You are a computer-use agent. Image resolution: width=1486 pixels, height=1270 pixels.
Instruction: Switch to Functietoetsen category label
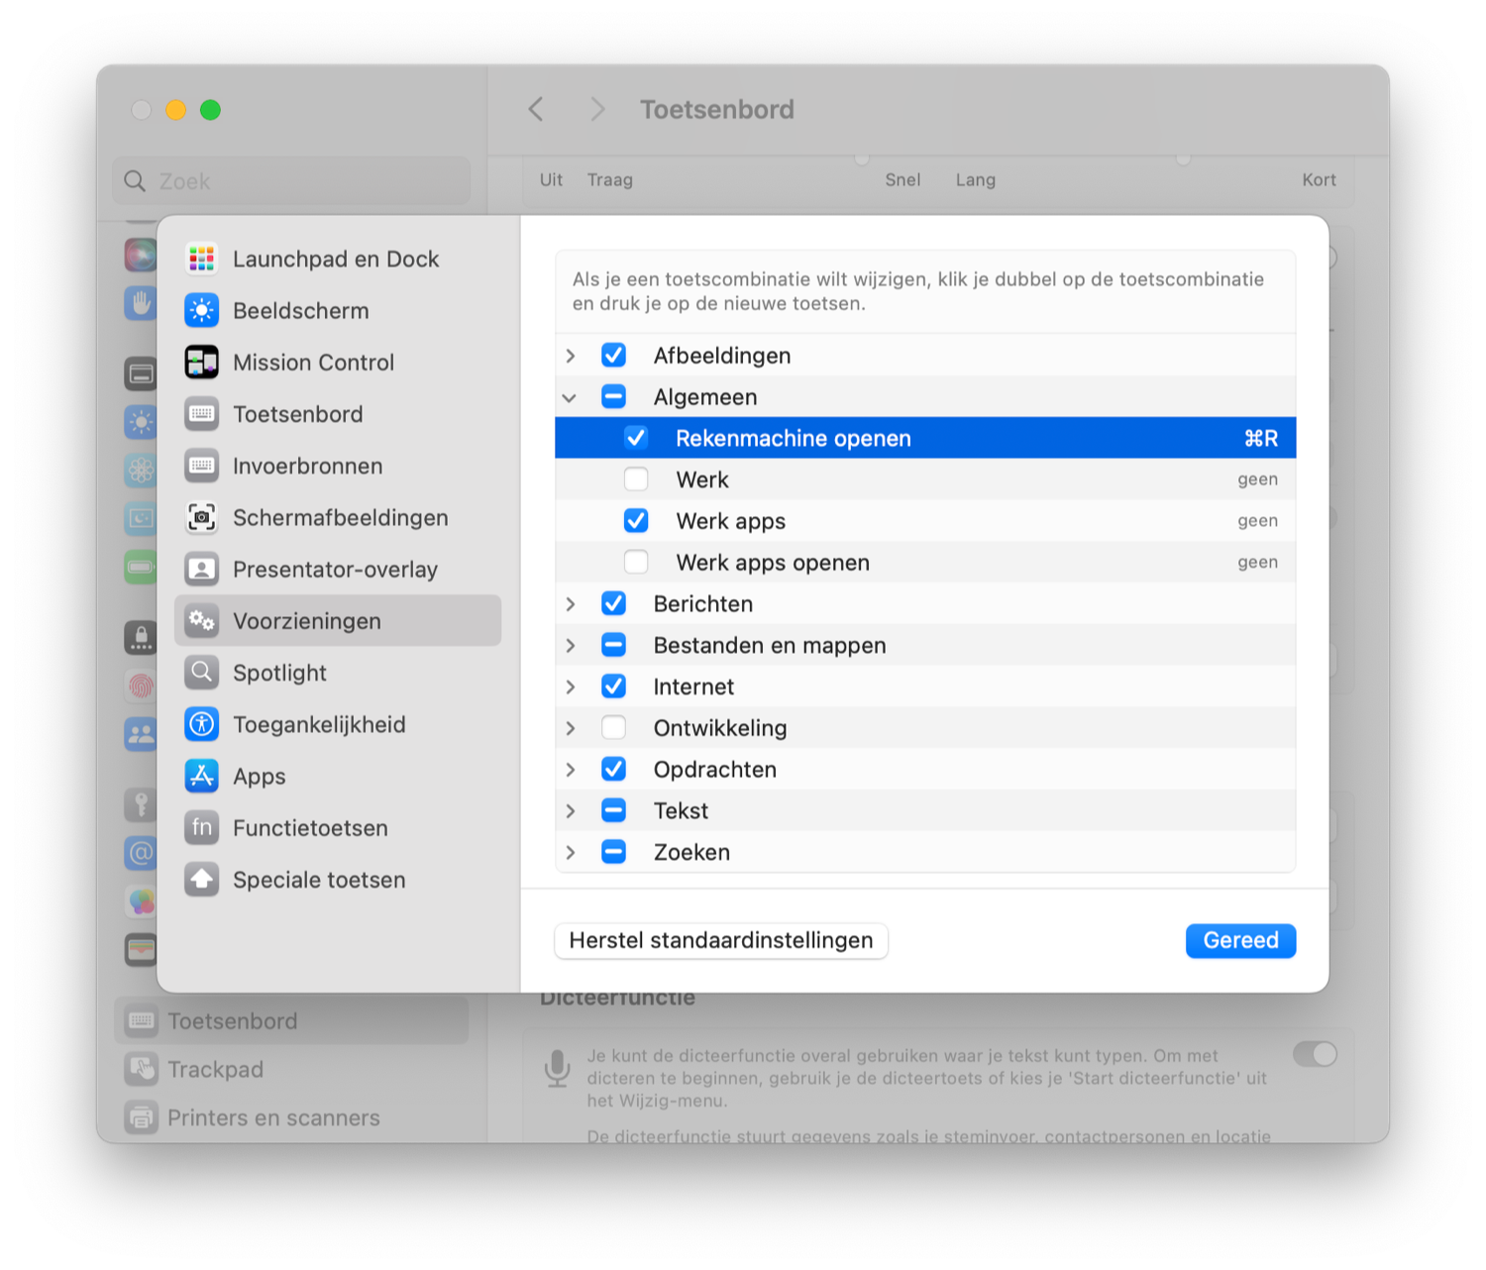[310, 828]
